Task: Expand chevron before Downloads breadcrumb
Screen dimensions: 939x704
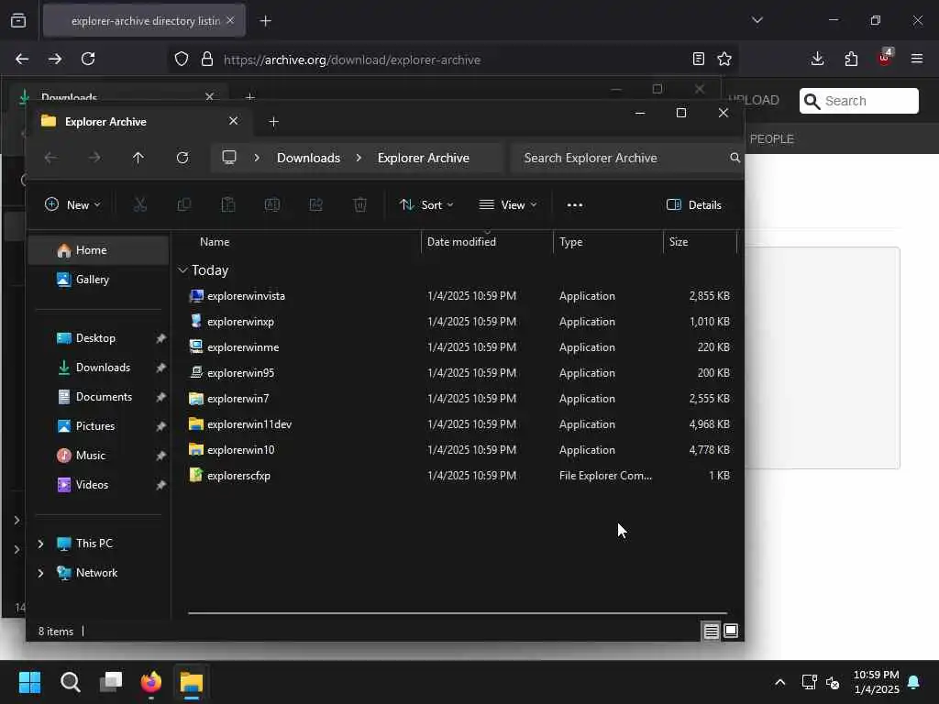Action: click(x=257, y=158)
